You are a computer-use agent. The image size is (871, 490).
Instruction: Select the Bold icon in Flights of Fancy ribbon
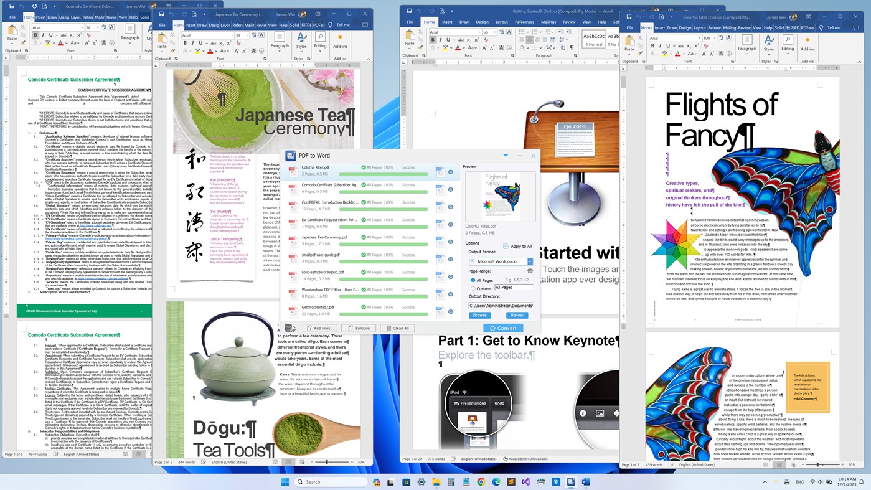pos(652,45)
